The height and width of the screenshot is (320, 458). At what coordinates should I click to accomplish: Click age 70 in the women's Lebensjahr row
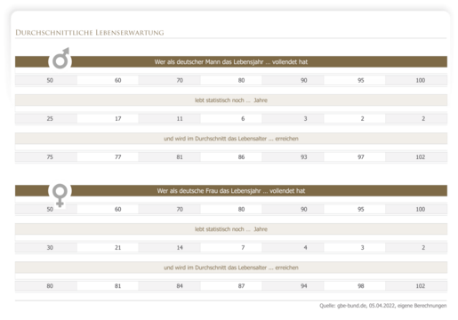click(180, 209)
